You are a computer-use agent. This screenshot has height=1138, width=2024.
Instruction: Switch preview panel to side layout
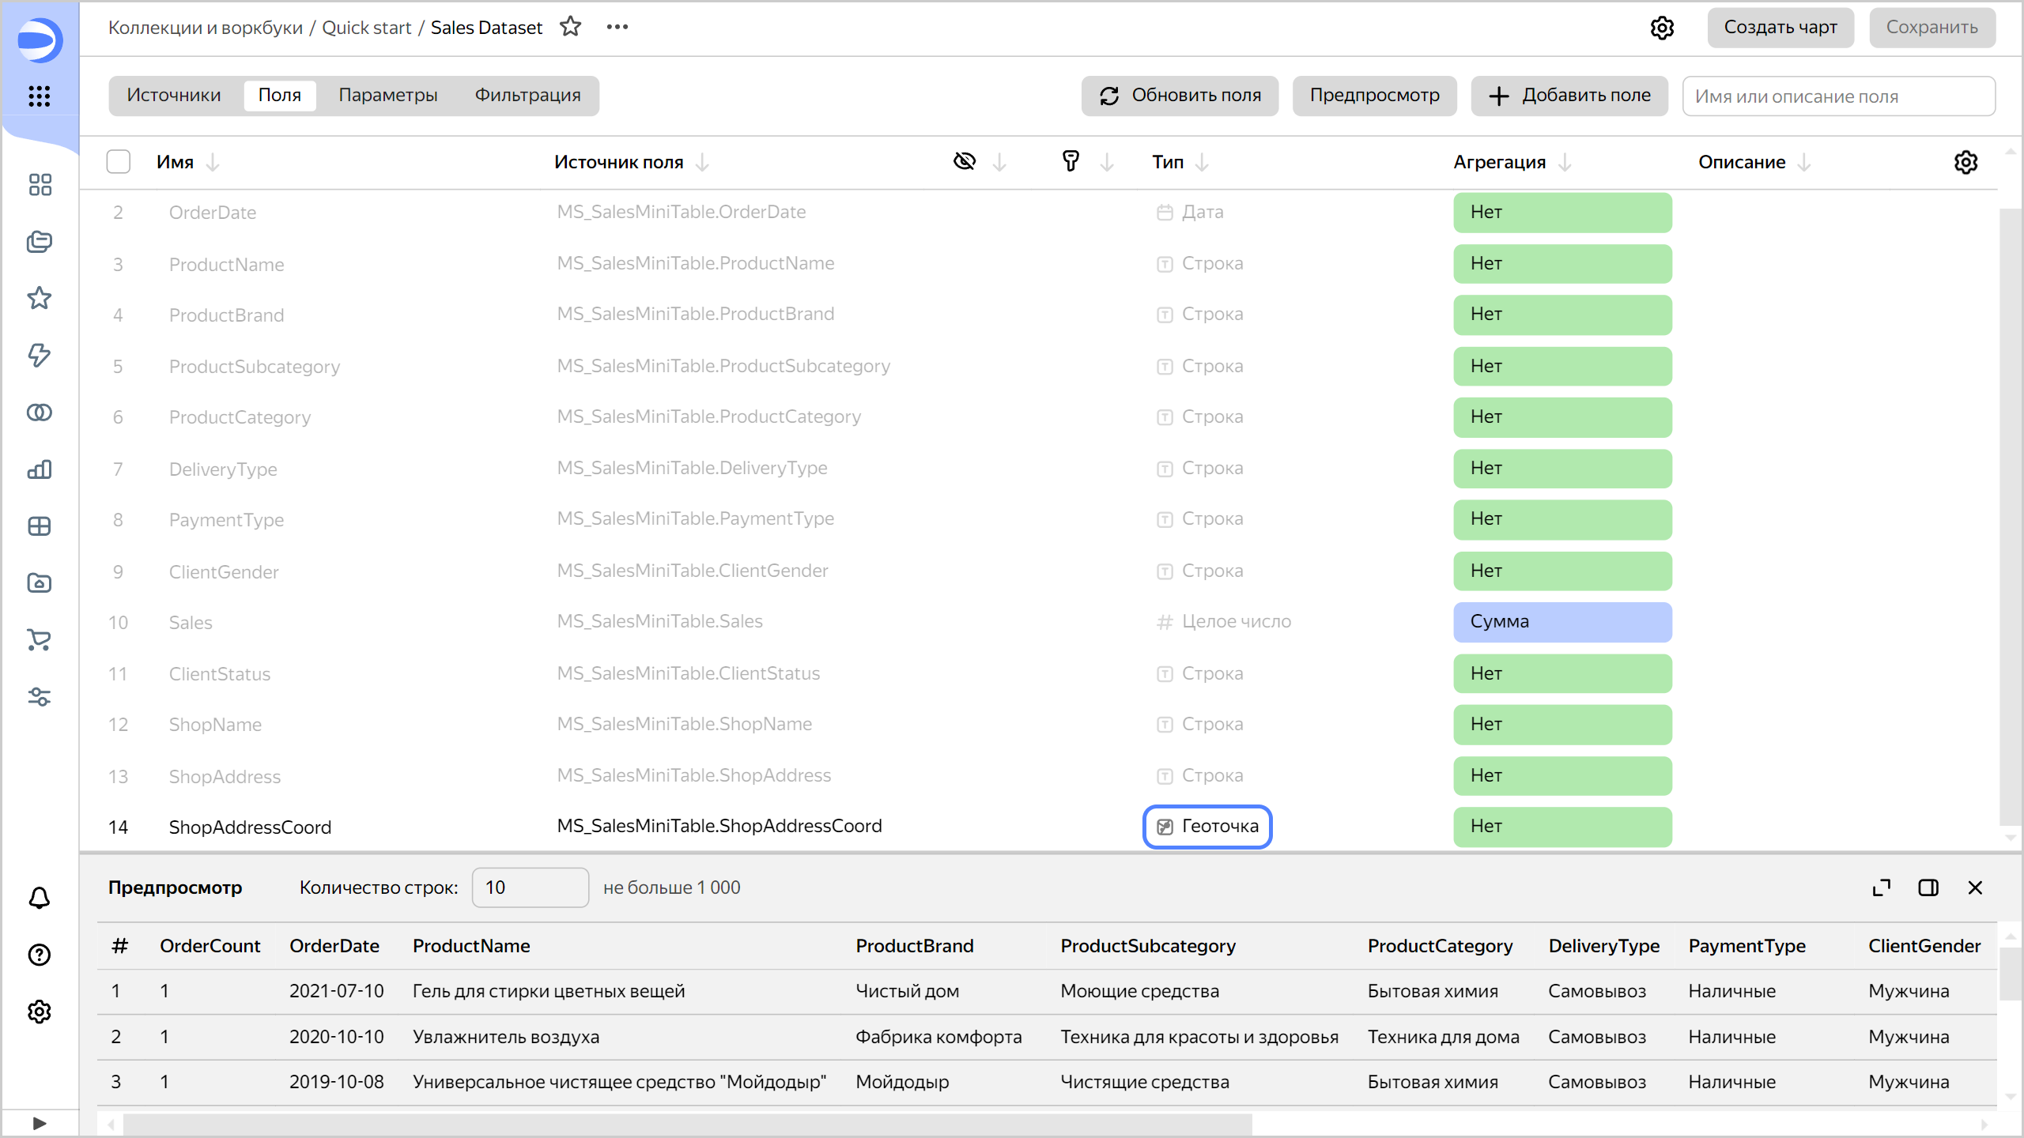click(1928, 887)
